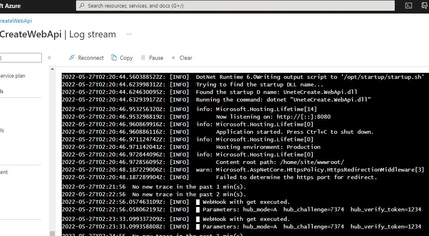The width and height of the screenshot is (429, 236).
Task: Reconnect the log stream
Action: (86, 58)
